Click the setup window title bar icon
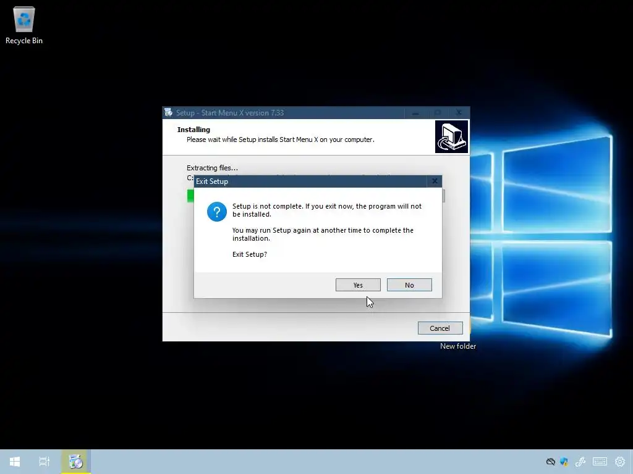 pos(169,112)
